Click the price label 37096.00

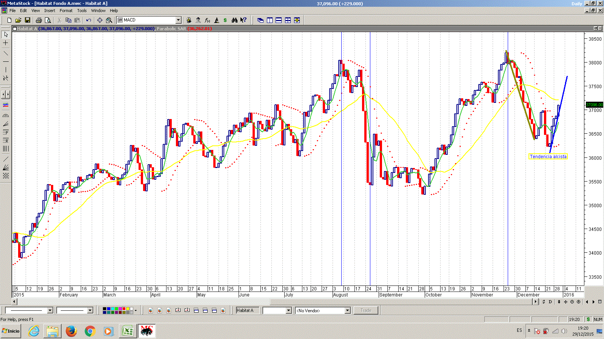tap(594, 105)
